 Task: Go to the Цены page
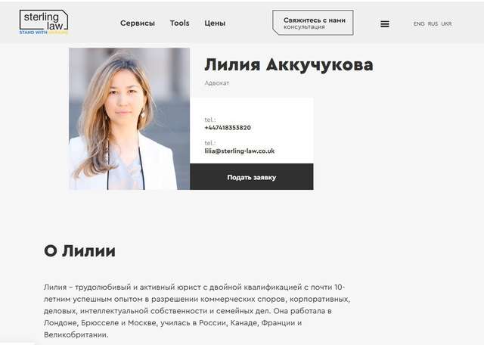coord(215,23)
